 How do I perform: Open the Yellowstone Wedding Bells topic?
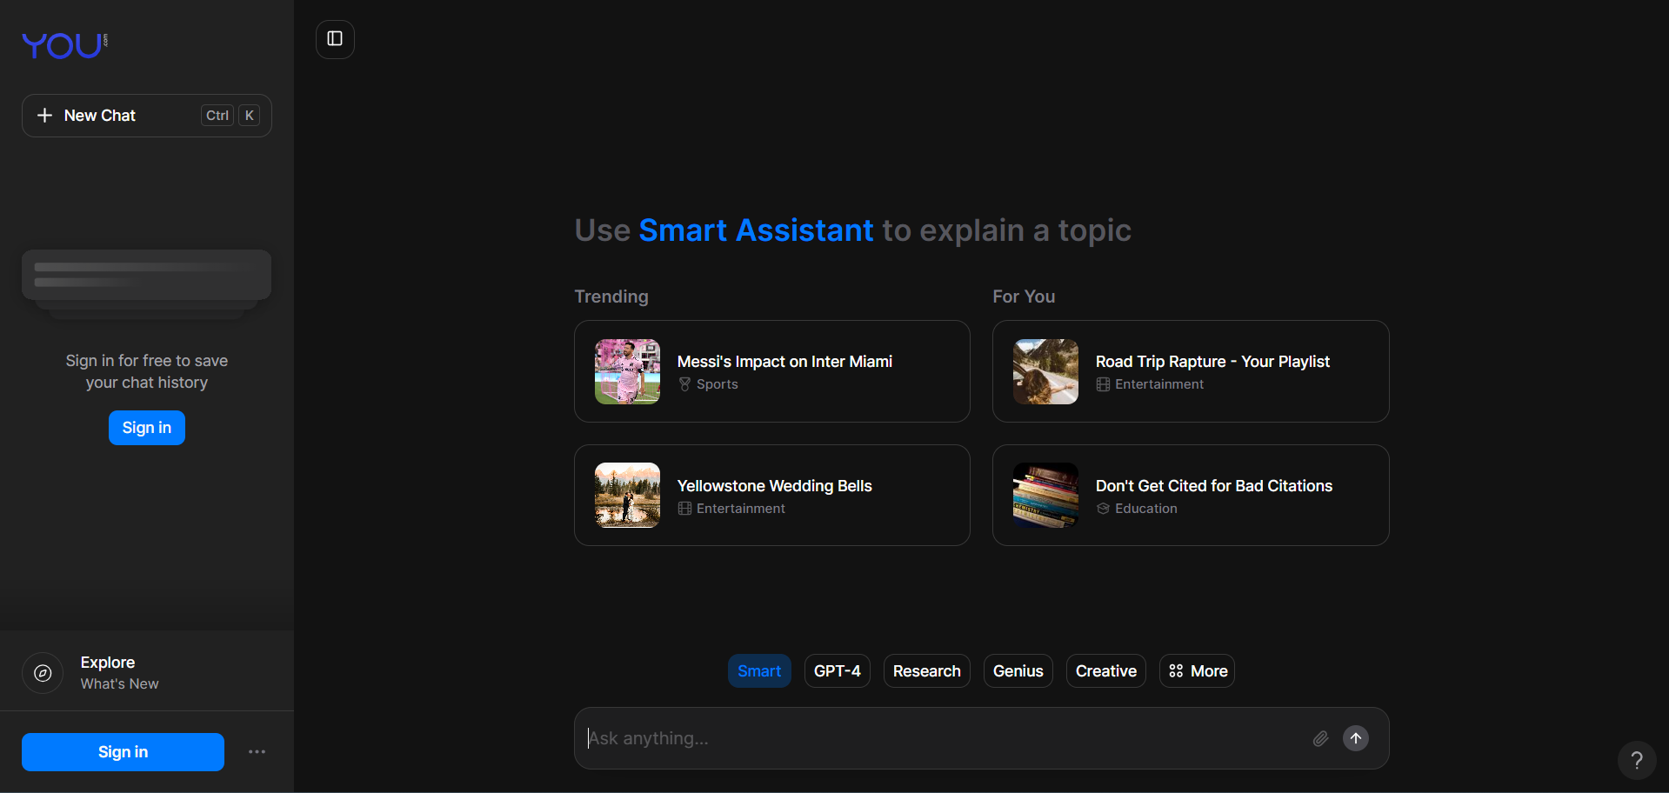(x=771, y=495)
